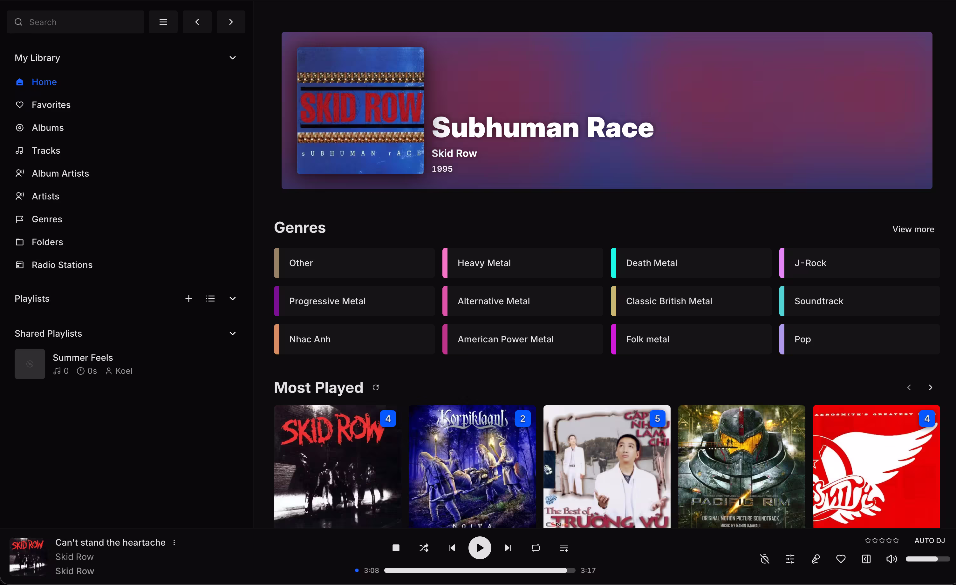Create a new playlist with the plus icon
The height and width of the screenshot is (585, 956).
188,299
